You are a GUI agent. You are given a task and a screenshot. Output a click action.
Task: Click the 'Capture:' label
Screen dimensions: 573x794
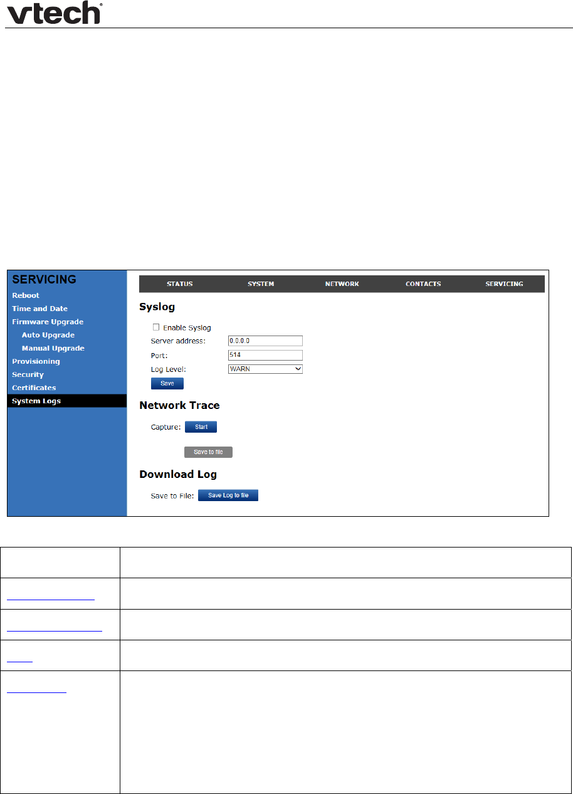coord(166,427)
